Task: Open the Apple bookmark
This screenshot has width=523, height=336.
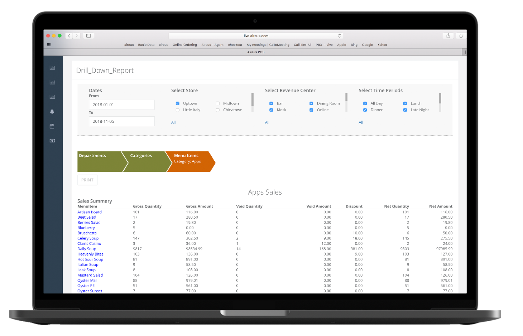Action: click(x=342, y=45)
